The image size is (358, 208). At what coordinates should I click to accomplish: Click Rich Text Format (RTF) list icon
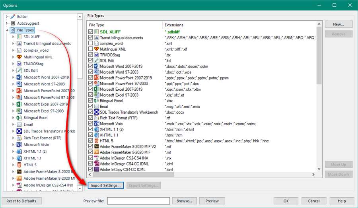pyautogui.click(x=97, y=118)
